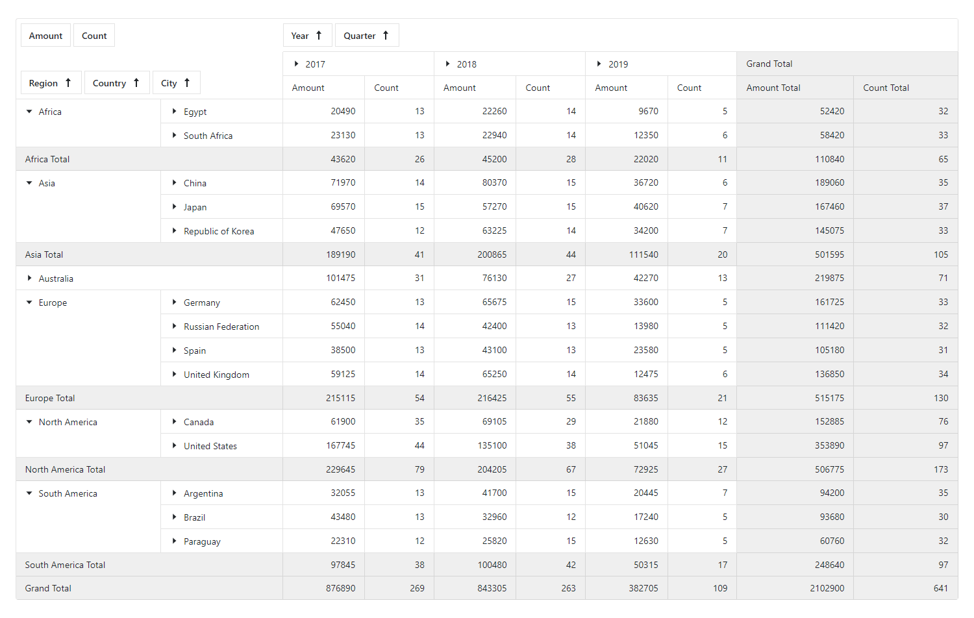Image resolution: width=974 pixels, height=618 pixels.
Task: Click the sort arrow on Region field
Action: pos(68,83)
